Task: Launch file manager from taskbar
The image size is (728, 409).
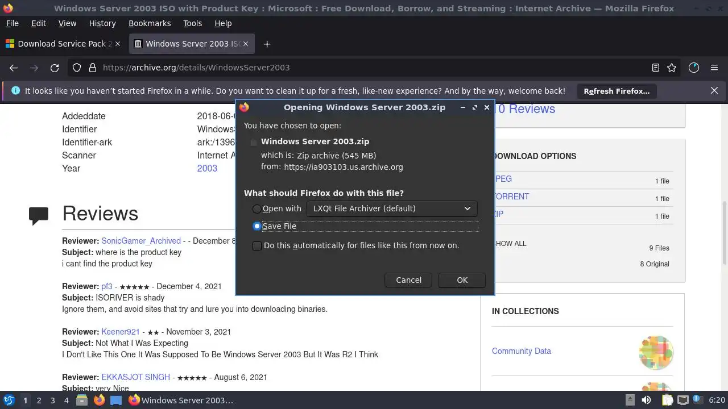Action: click(x=82, y=400)
